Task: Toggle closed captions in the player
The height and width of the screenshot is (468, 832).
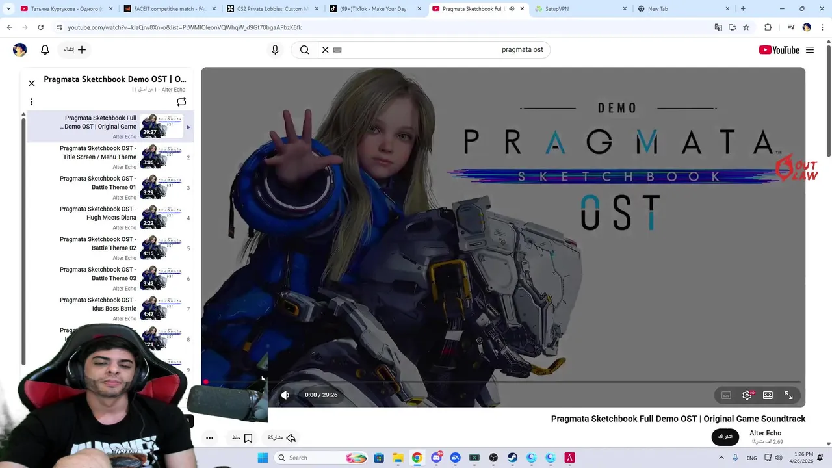Action: (x=726, y=395)
